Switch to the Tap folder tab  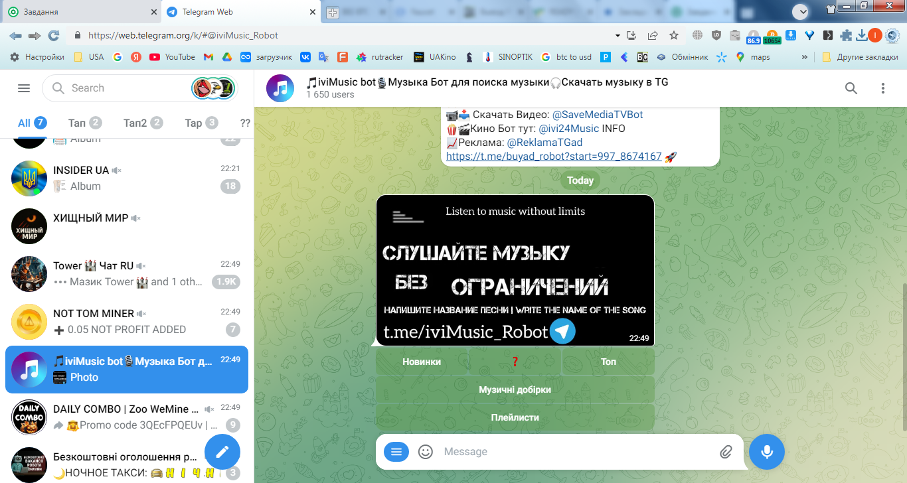pyautogui.click(x=201, y=123)
